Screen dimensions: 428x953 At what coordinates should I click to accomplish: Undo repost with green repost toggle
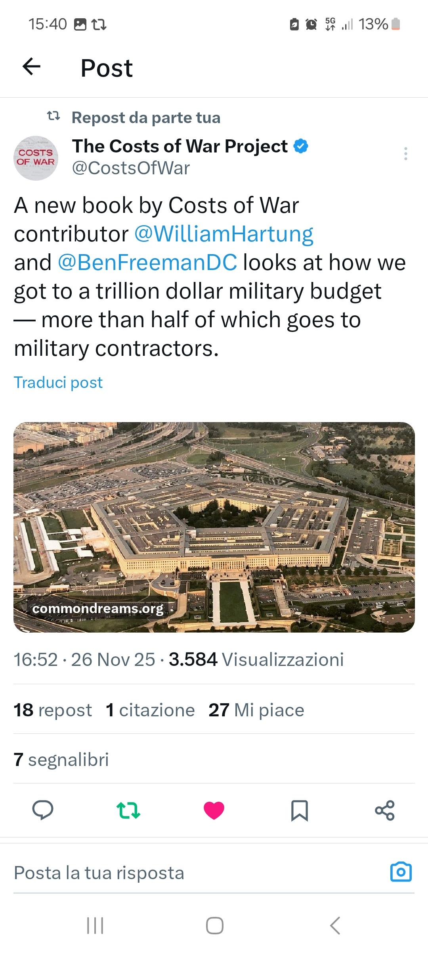(x=128, y=810)
